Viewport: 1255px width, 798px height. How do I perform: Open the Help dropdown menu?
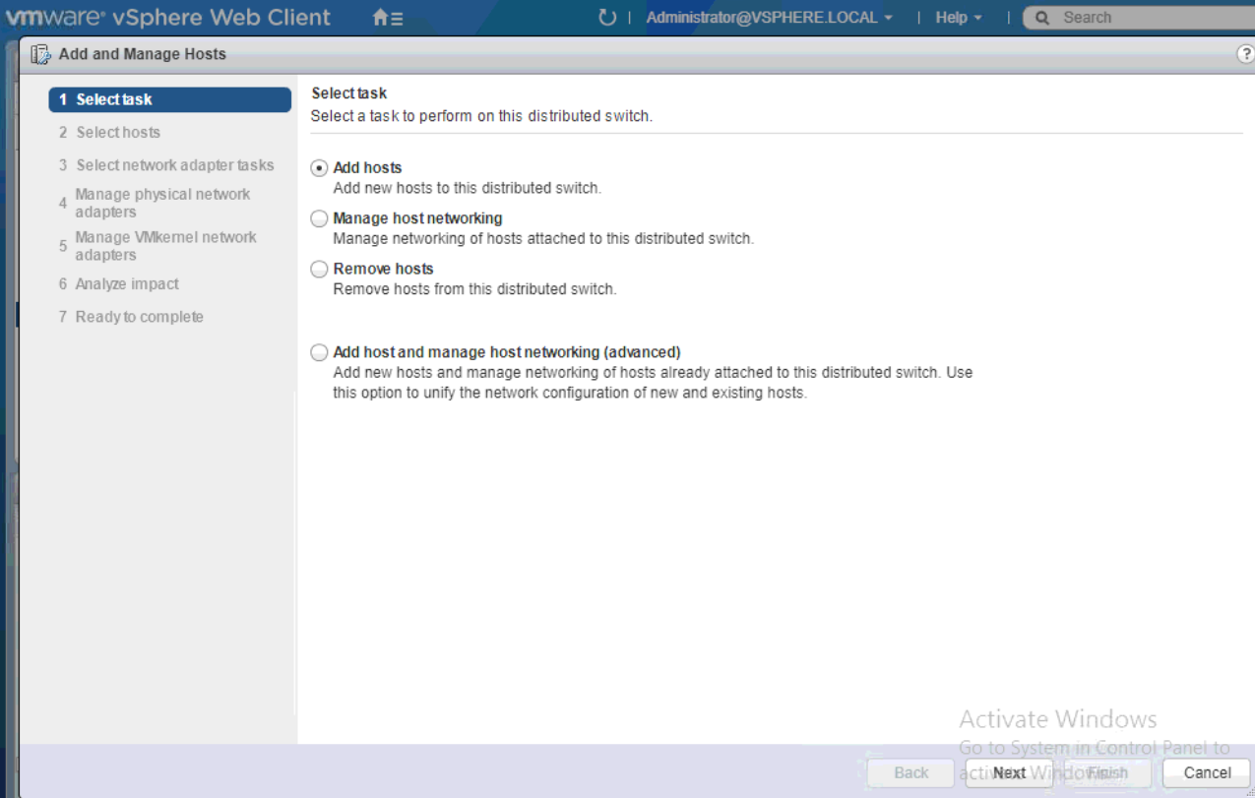[x=959, y=18]
